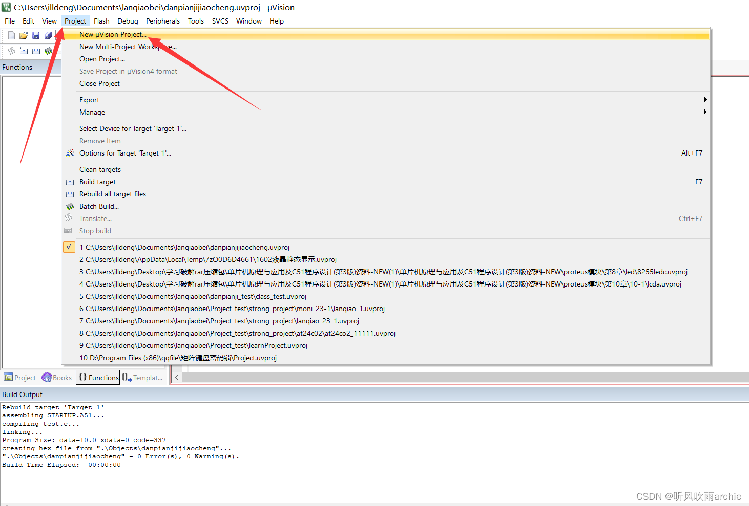
Task: Click the "0 Error(s), 0 Warning(s)" output line
Action: (121, 456)
